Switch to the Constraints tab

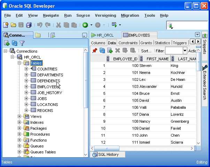pos(128,43)
